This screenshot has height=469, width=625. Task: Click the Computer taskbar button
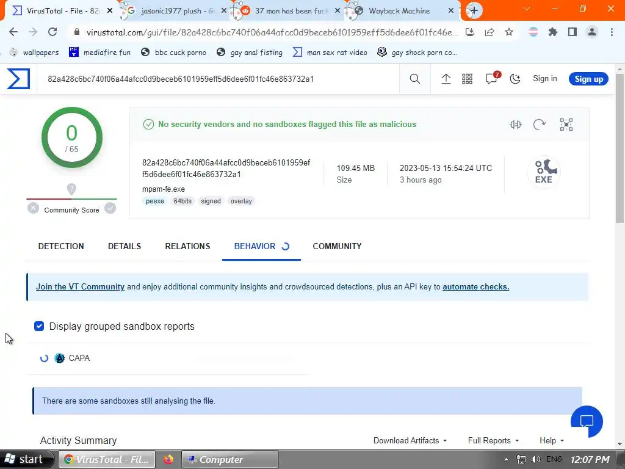click(229, 459)
